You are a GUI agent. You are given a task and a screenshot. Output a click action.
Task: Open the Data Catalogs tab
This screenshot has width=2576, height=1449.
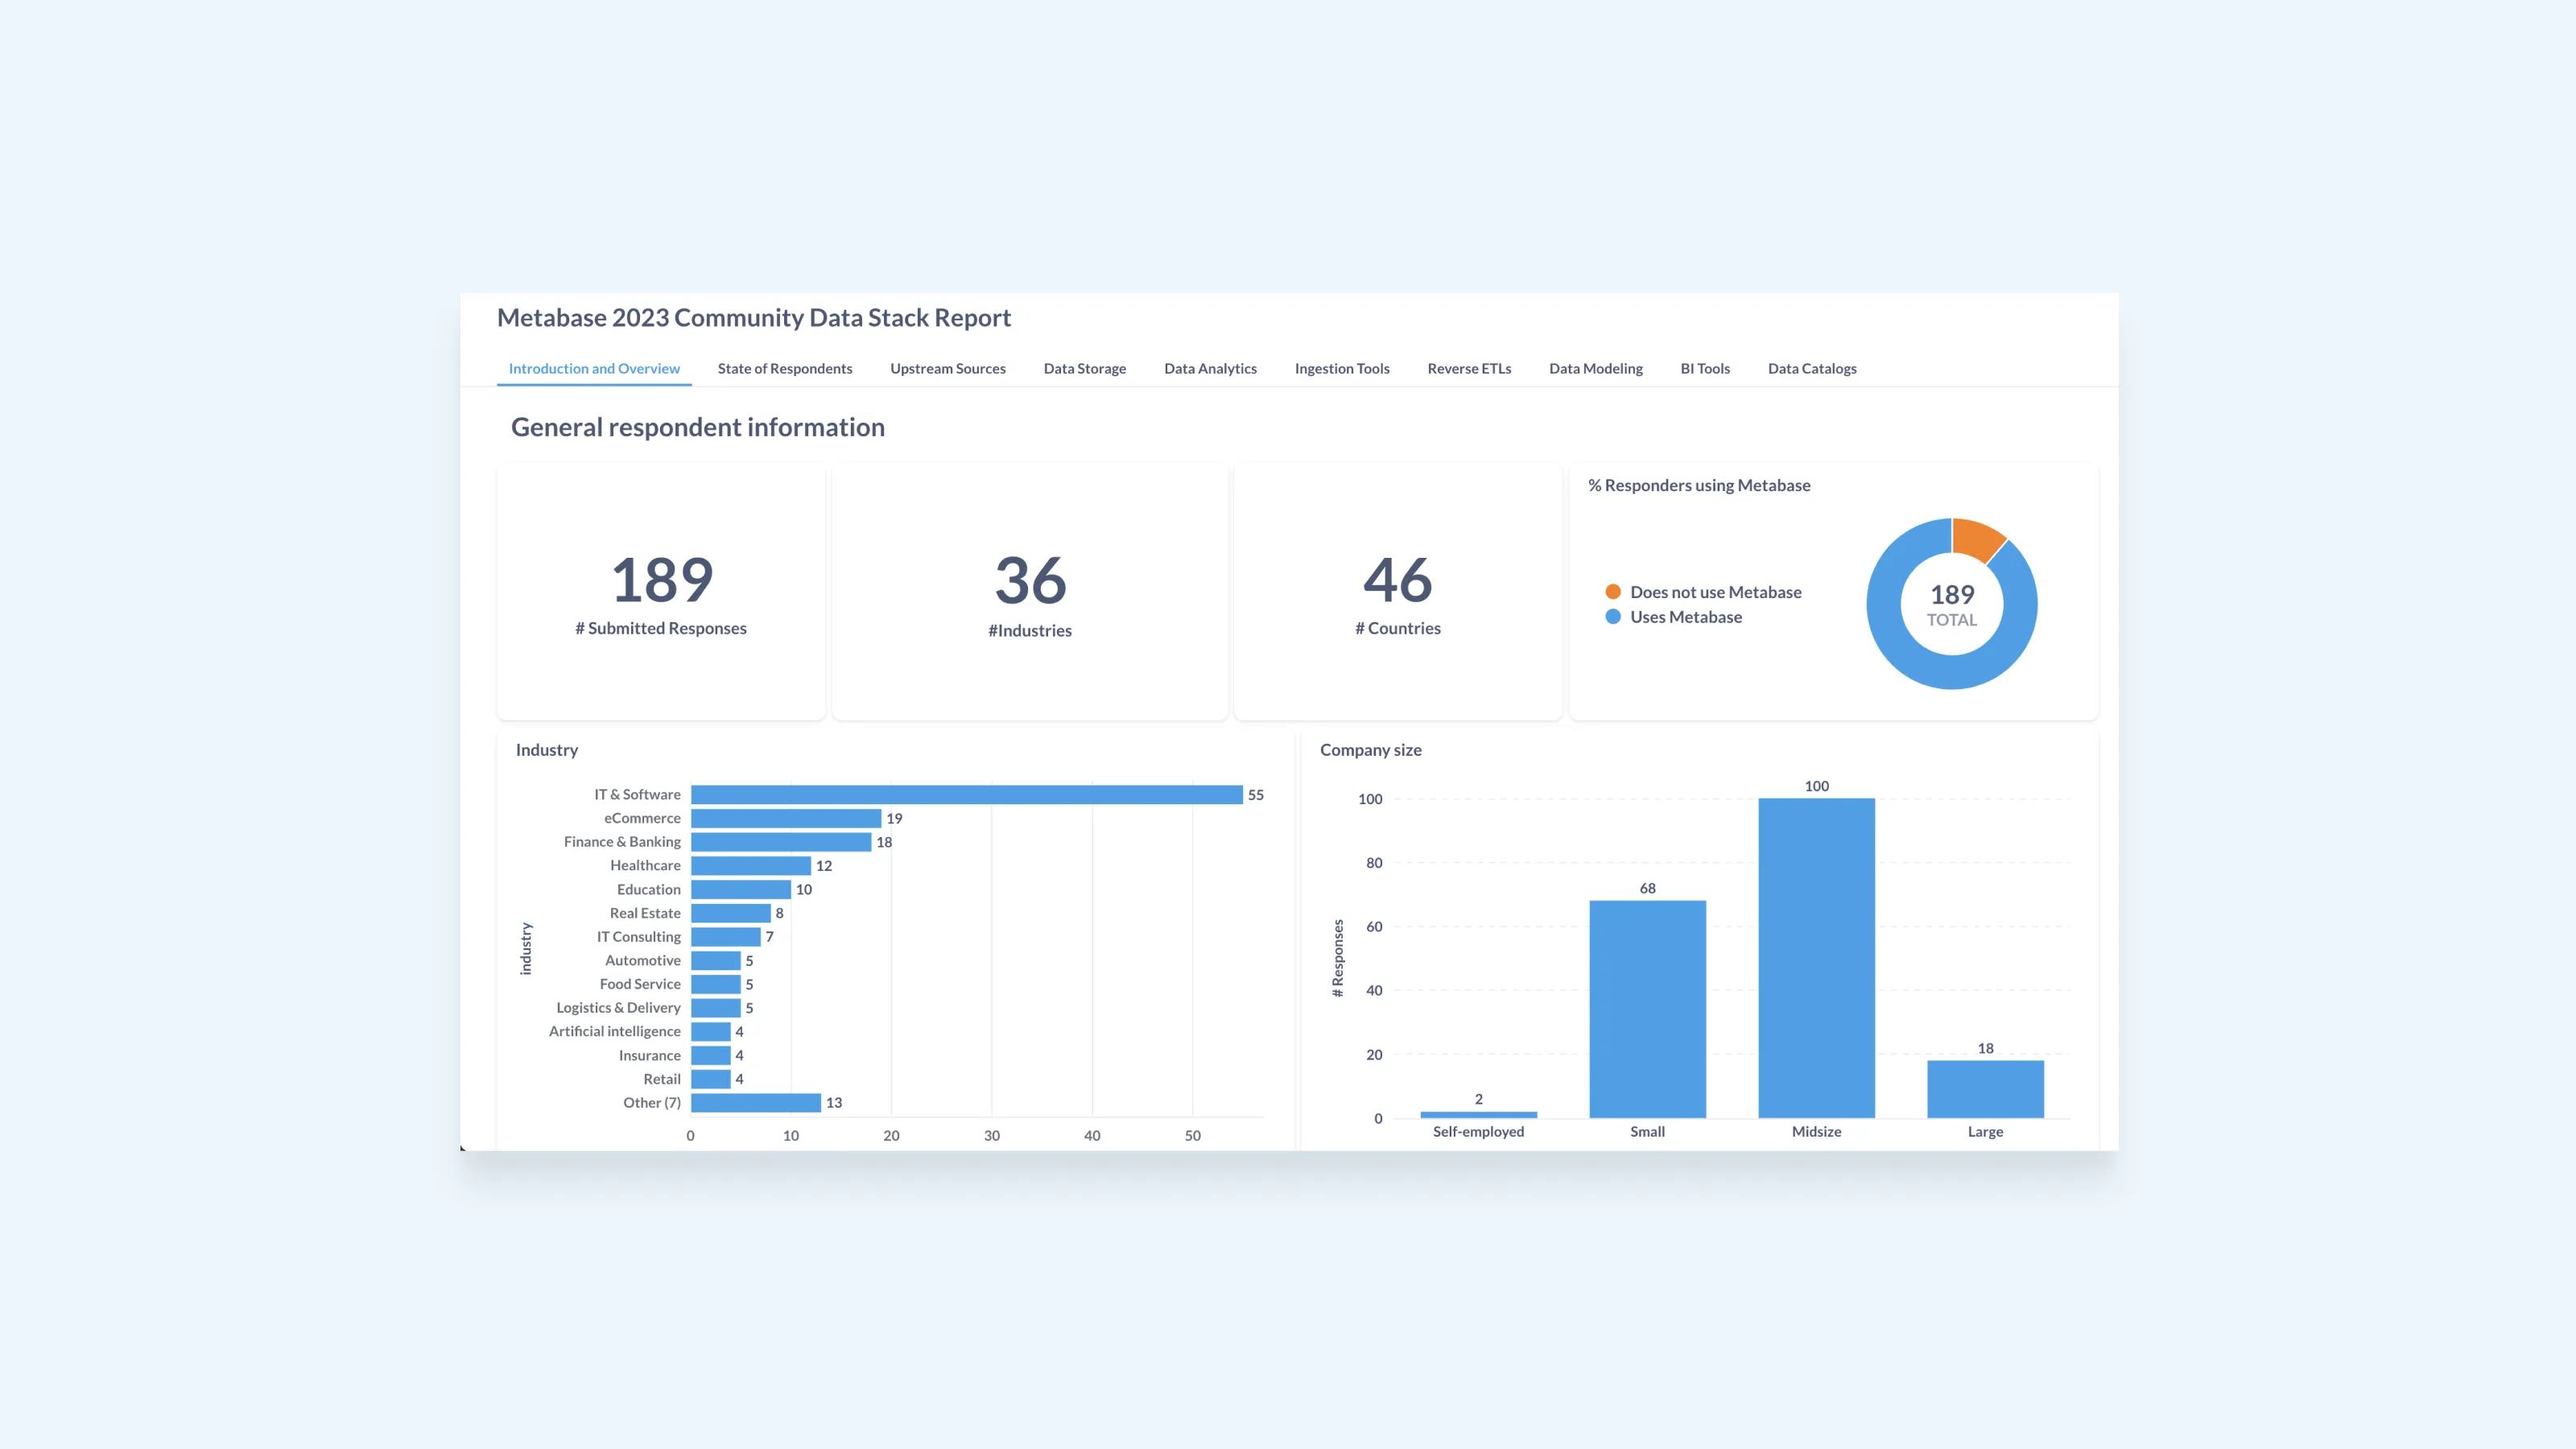(x=1811, y=368)
